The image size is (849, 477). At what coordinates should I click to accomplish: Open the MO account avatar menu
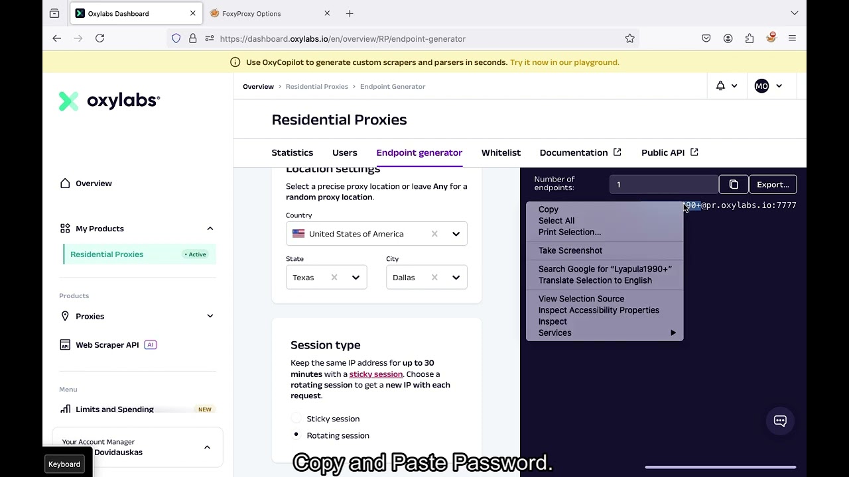coord(761,86)
